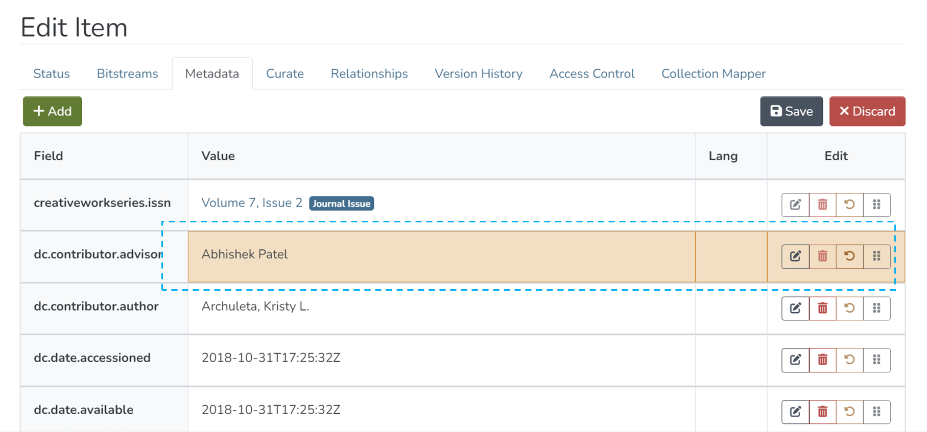
Task: Delete the dc.date.available metadata row
Action: [x=822, y=412]
